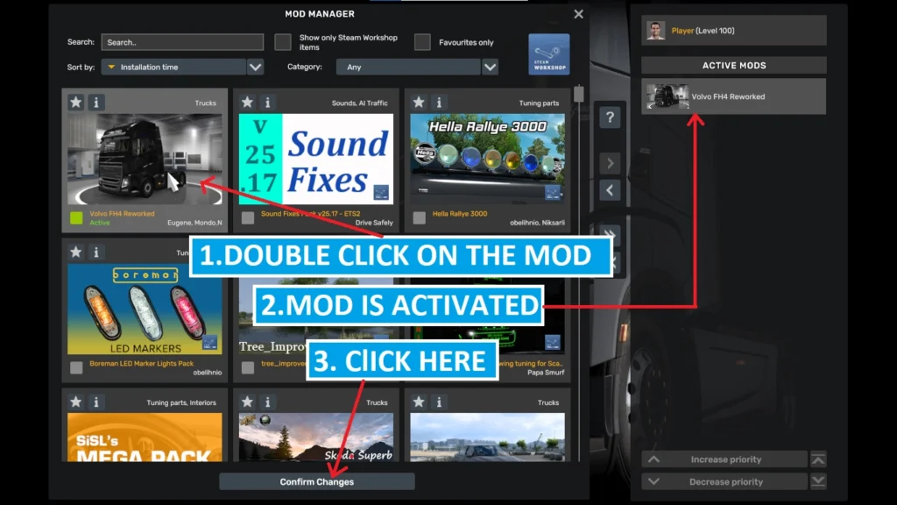Click the Papa Smurf author name

click(x=546, y=372)
